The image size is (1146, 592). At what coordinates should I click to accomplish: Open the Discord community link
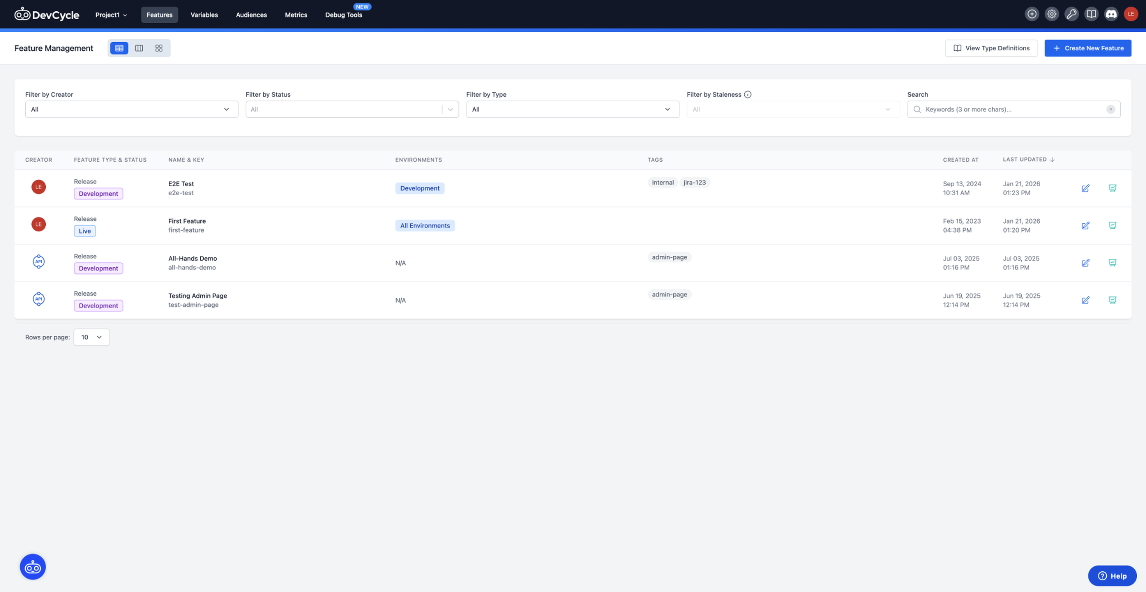point(1111,14)
